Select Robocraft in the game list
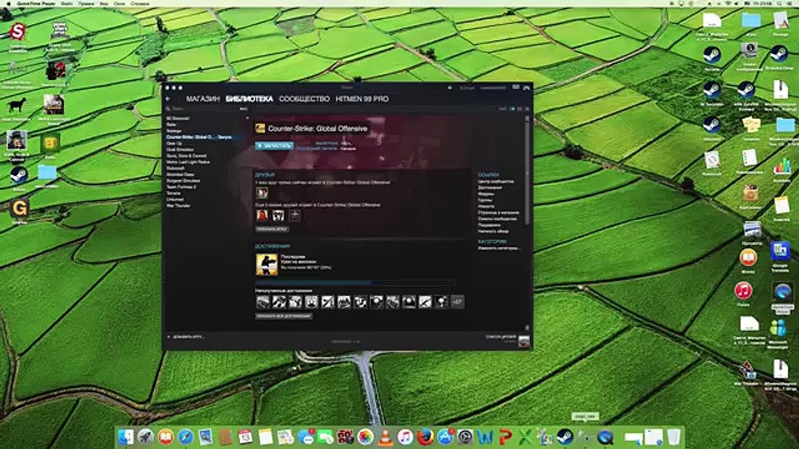 click(175, 168)
